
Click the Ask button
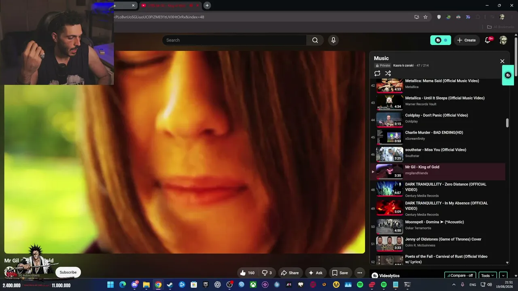point(315,273)
